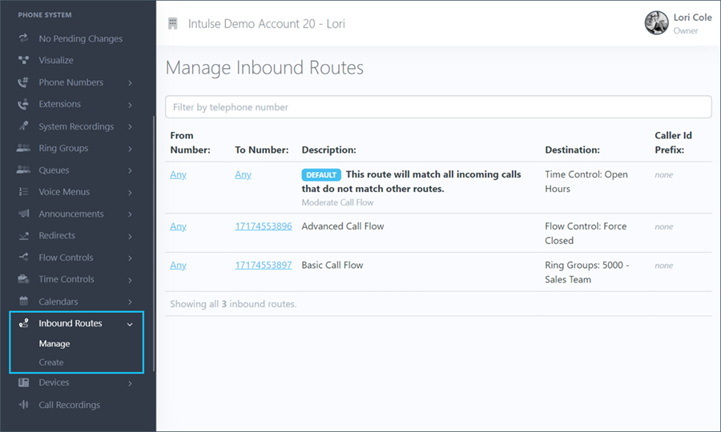Click 'Ring Groups: 5000 - Sales Team' destination
721x432 pixels.
tap(587, 272)
